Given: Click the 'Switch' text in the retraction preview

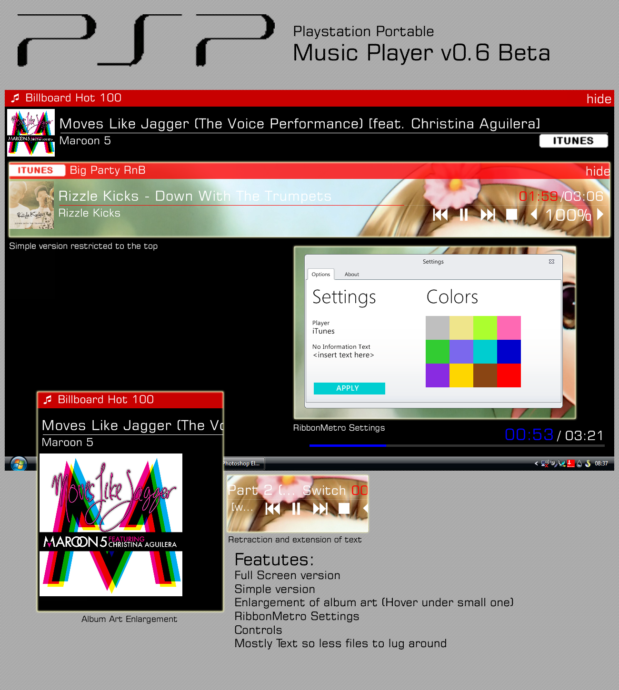Looking at the screenshot, I should (324, 490).
